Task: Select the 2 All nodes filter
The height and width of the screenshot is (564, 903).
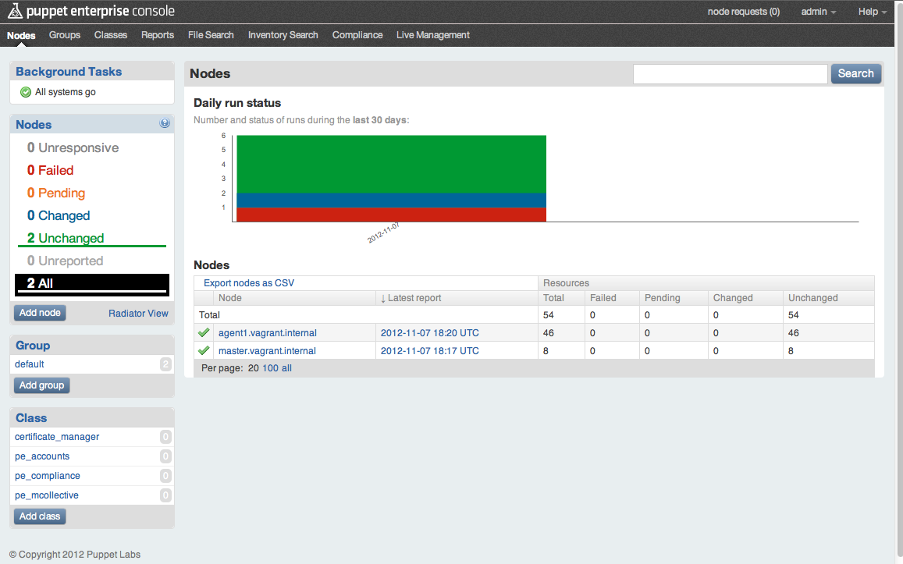Action: [x=92, y=284]
